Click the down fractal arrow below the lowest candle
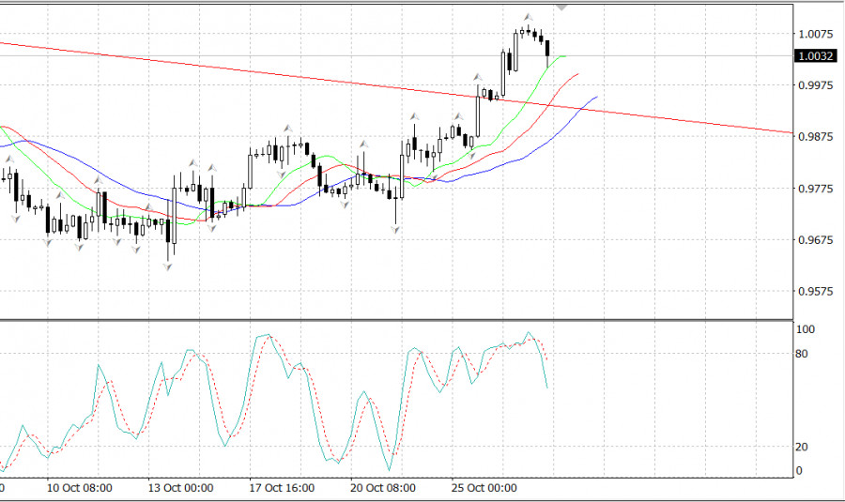Image resolution: width=845 pixels, height=502 pixels. 169,267
